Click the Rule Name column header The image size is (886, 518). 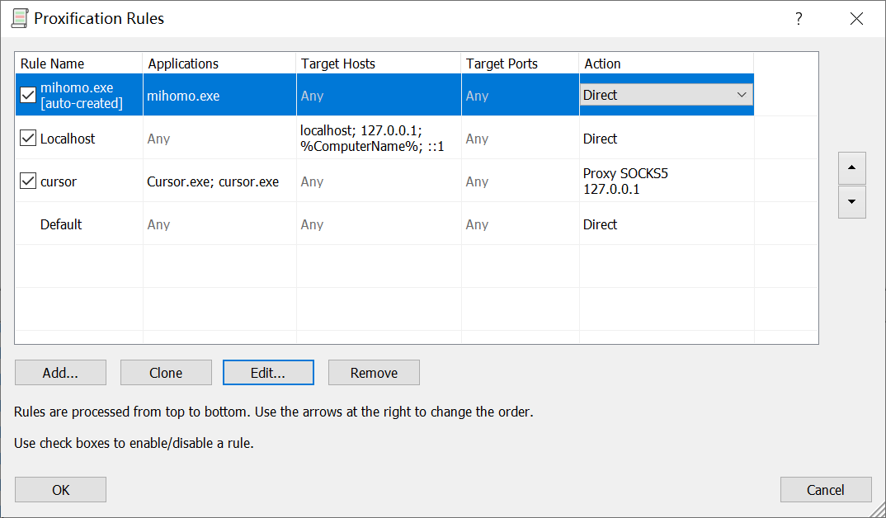78,64
